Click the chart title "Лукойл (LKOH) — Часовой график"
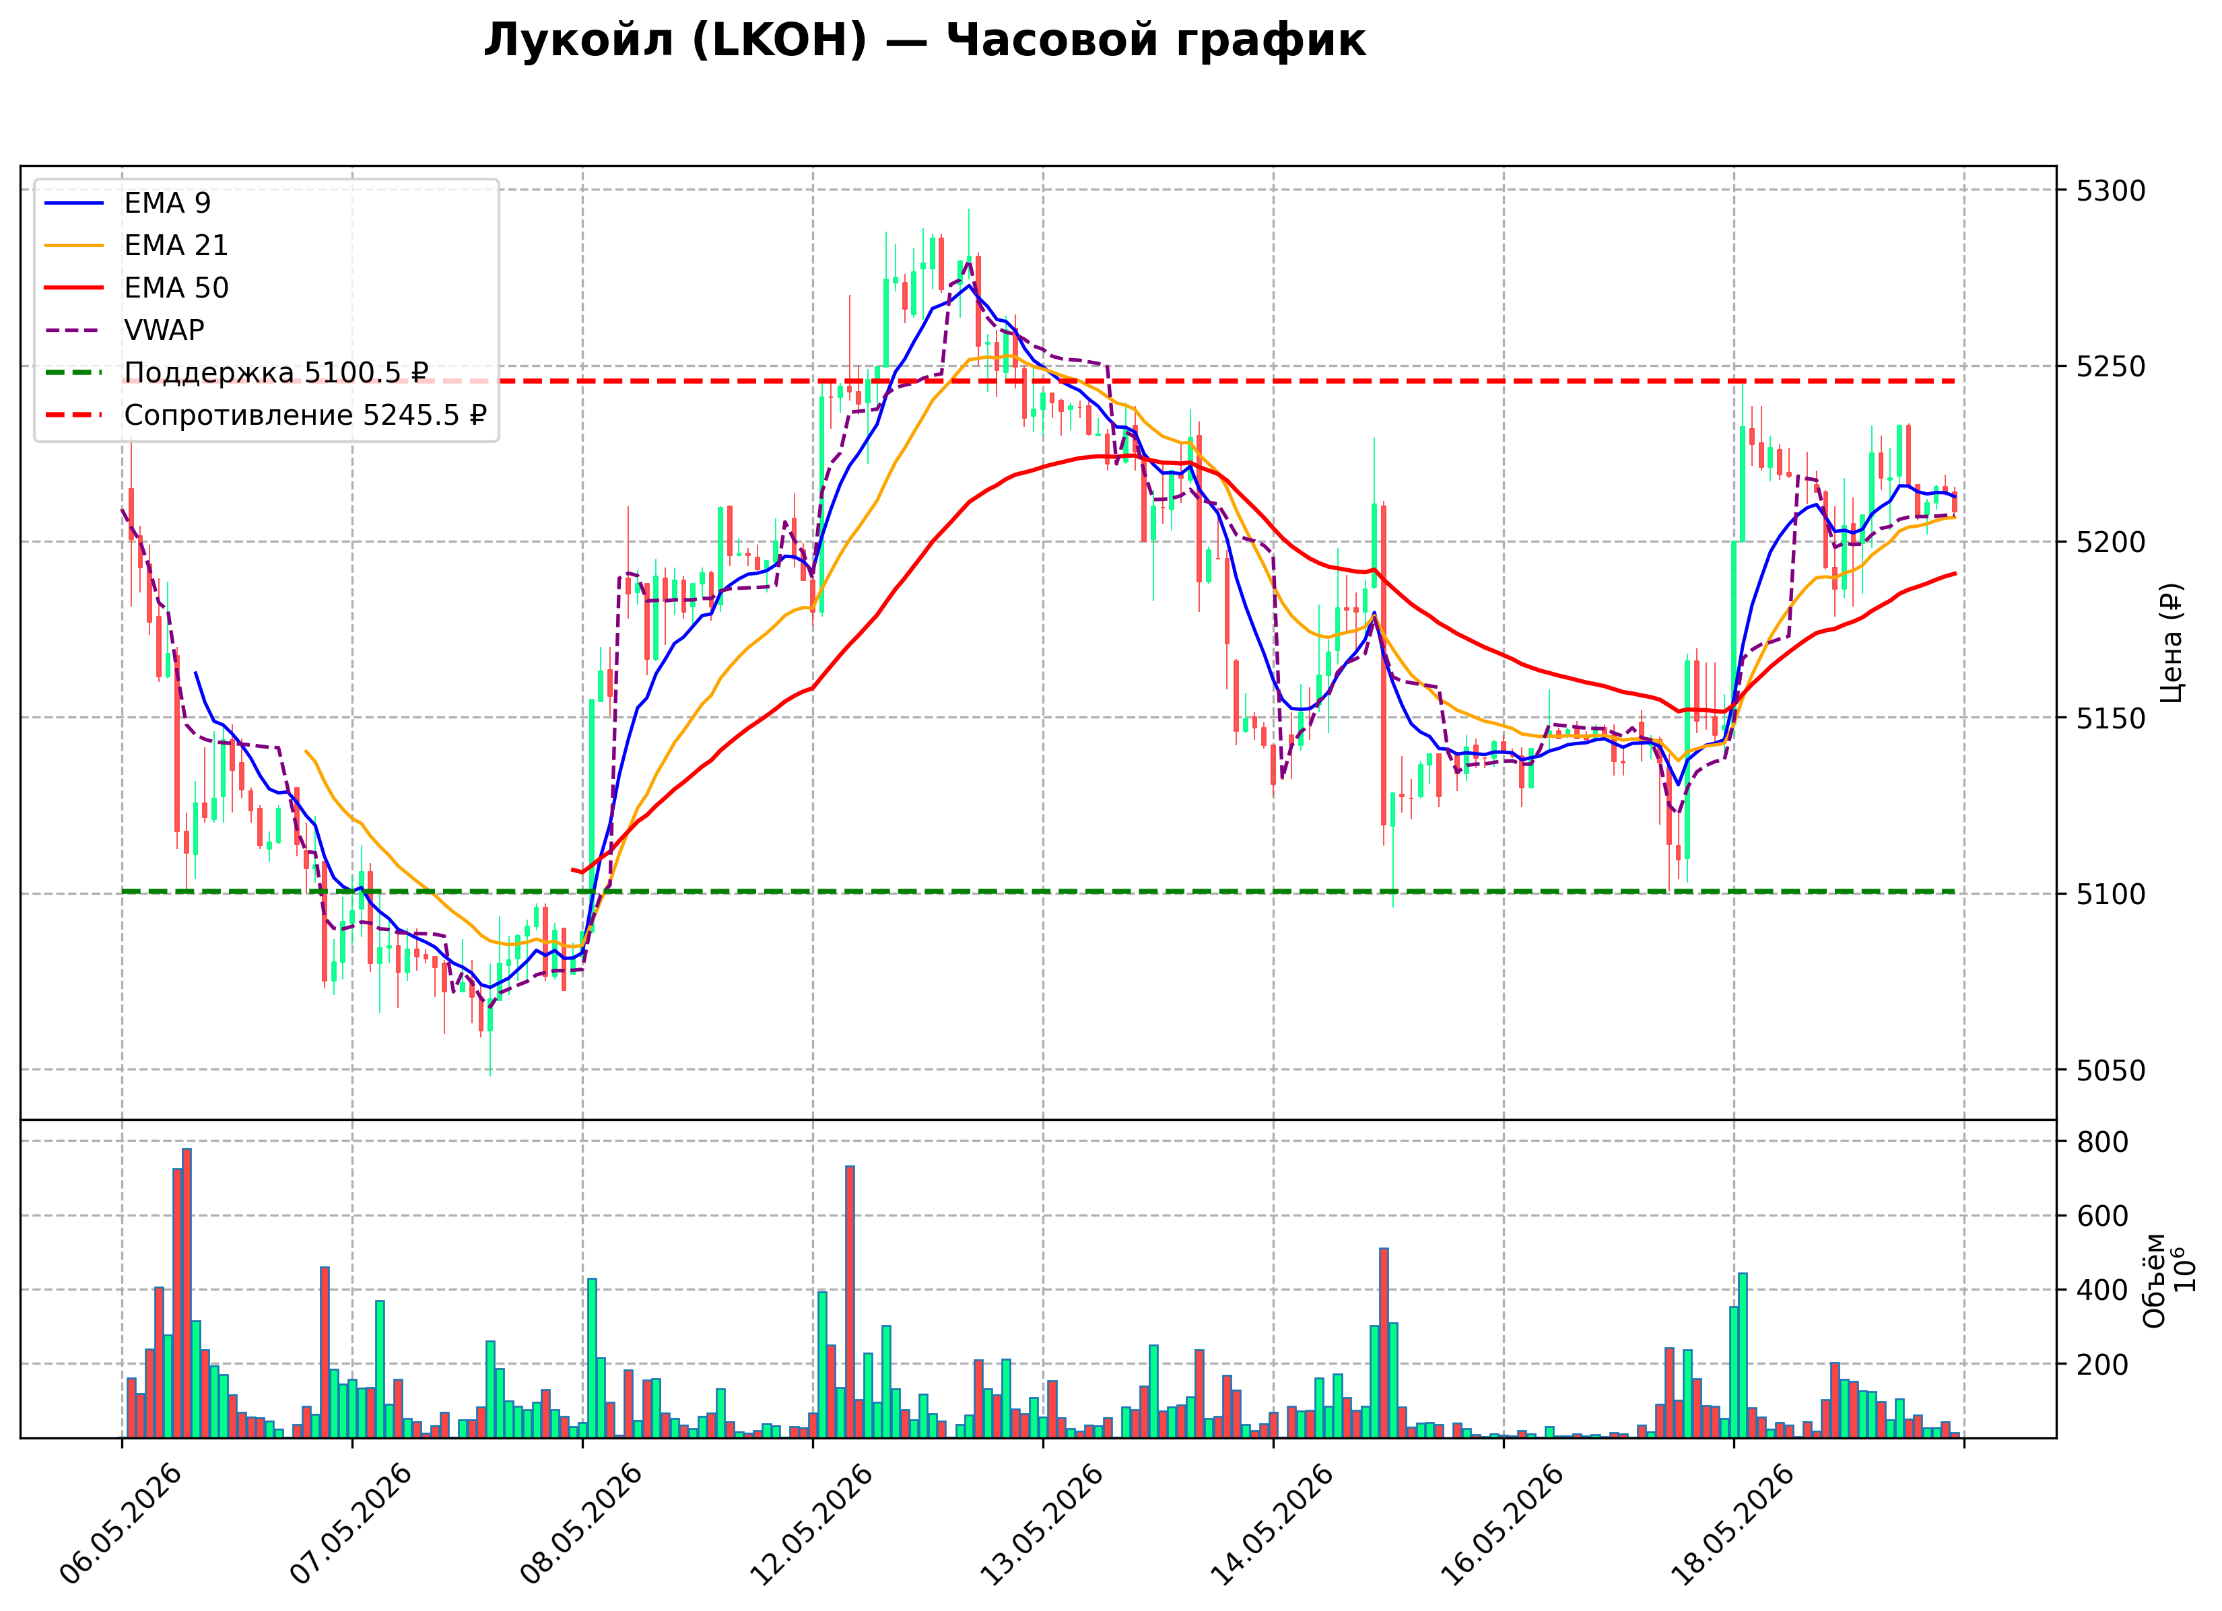 (x=924, y=41)
